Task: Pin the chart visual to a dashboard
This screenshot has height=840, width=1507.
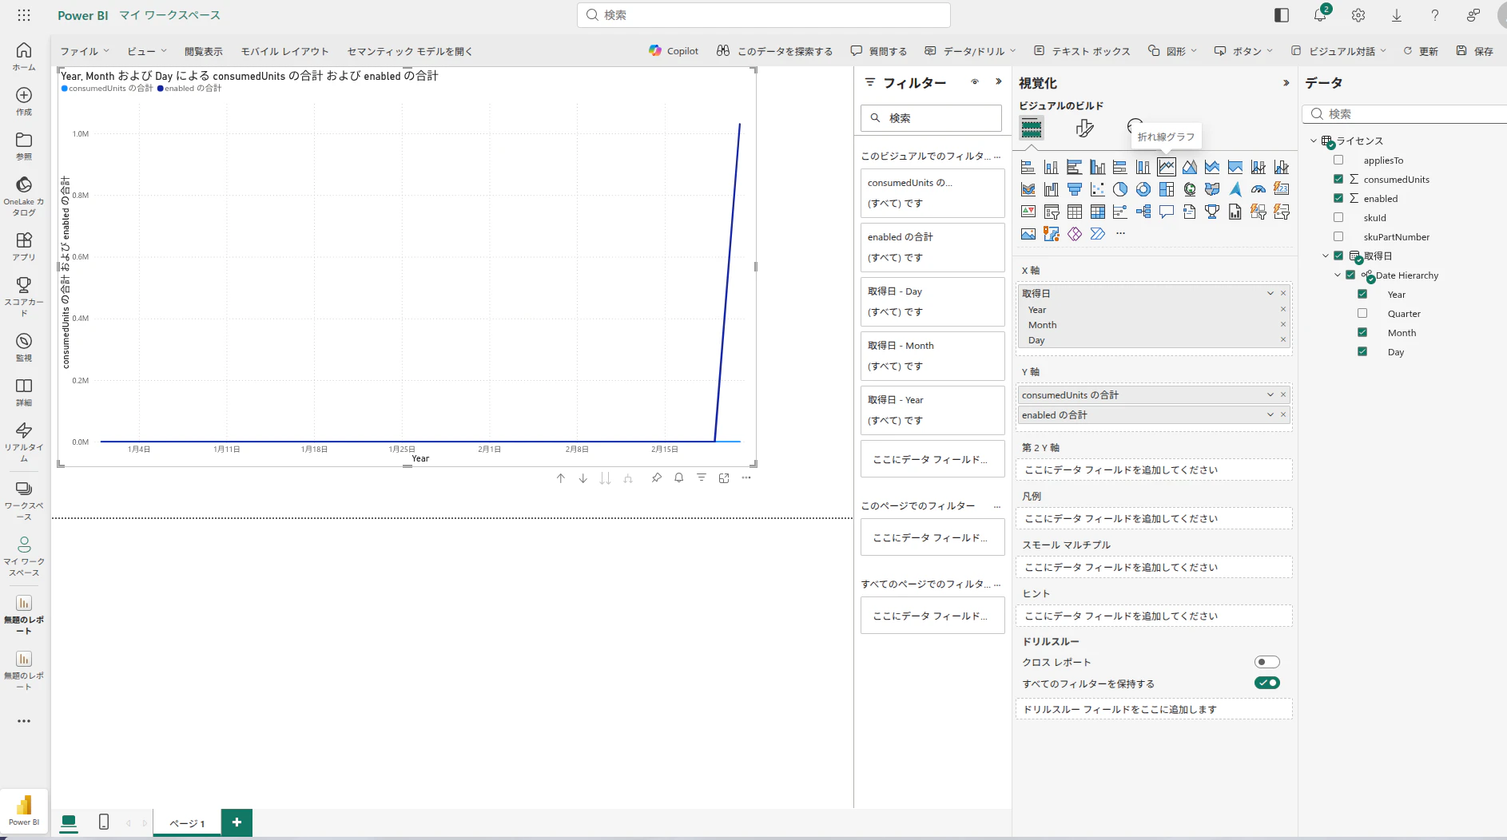Action: click(656, 478)
